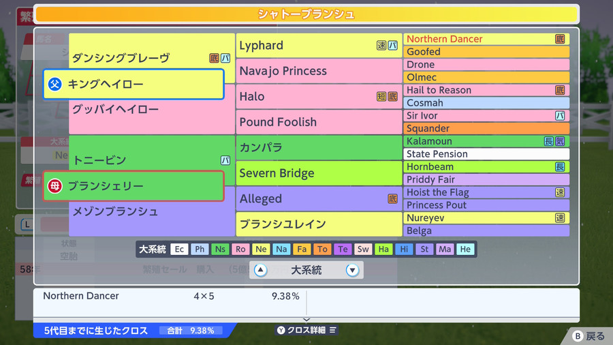Click the 短 badge on Halo
Image resolution: width=613 pixels, height=345 pixels.
[381, 97]
